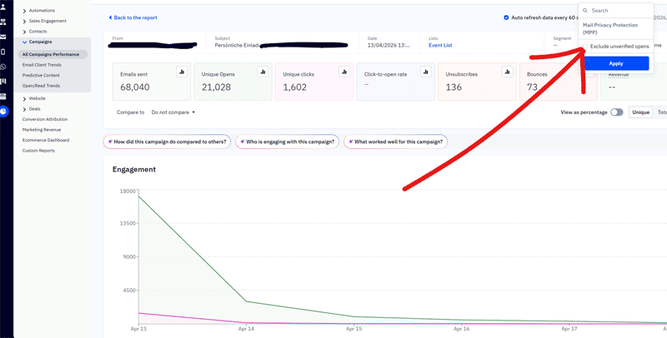Expand the Deals section
This screenshot has width=667, height=338.
point(24,109)
